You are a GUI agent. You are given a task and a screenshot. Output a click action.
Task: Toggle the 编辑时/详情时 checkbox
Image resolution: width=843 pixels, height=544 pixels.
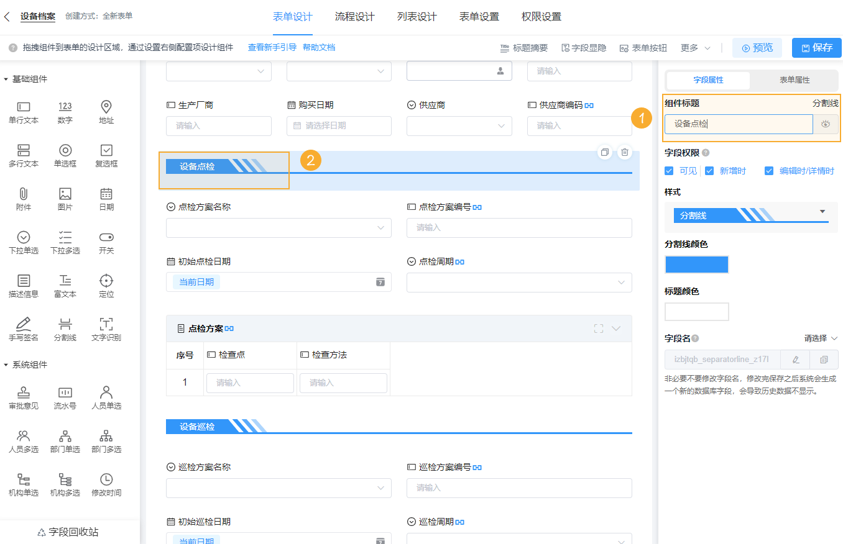769,170
